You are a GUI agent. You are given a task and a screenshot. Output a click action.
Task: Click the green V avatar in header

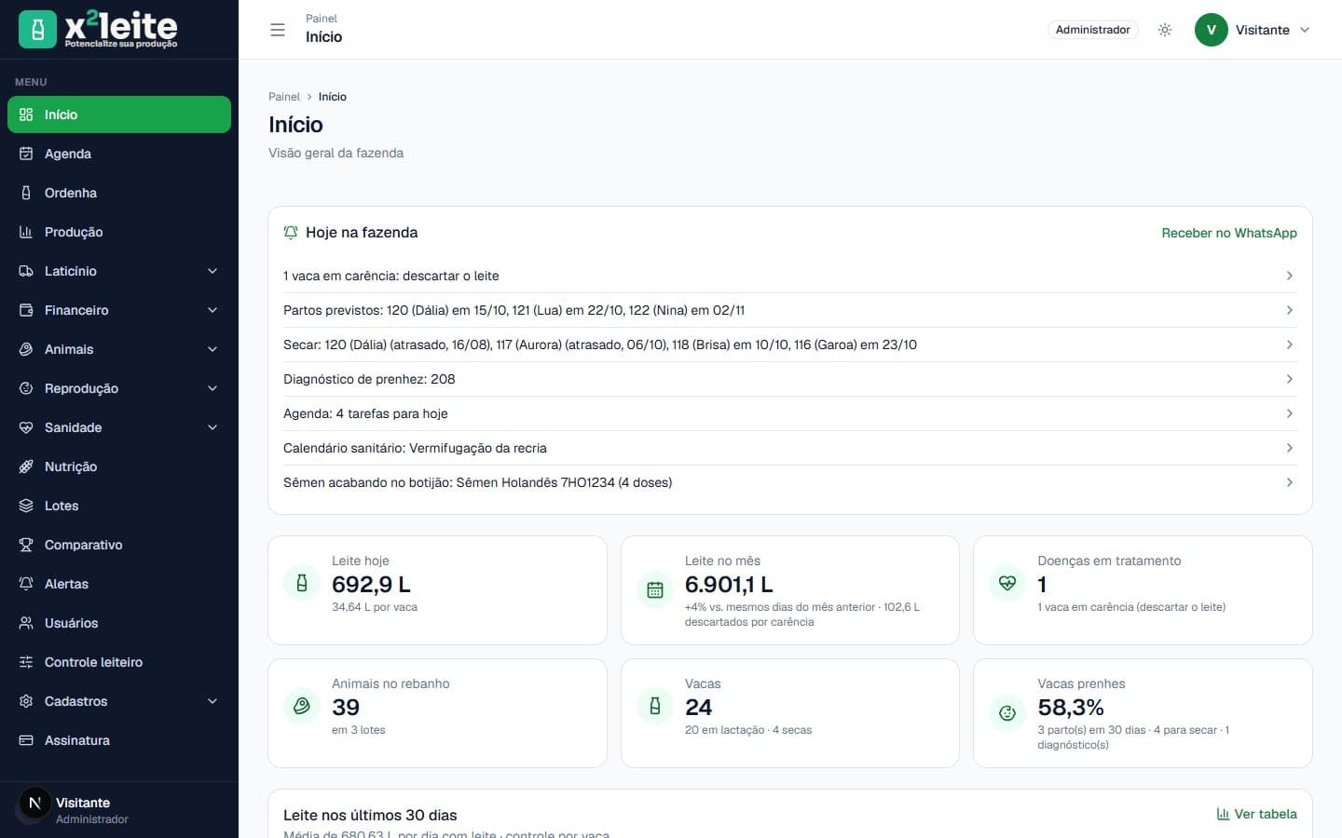pyautogui.click(x=1212, y=30)
